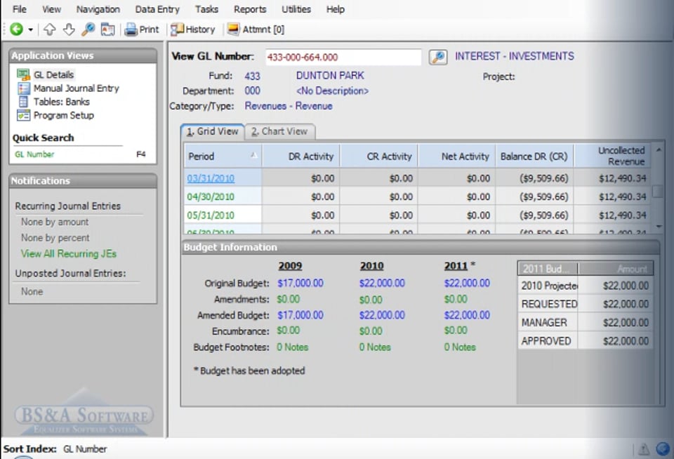
Task: Open the Reports menu
Action: coord(250,9)
